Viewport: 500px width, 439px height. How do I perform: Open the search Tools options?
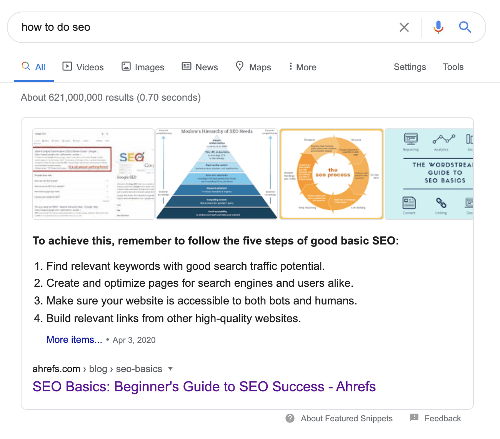(x=453, y=67)
